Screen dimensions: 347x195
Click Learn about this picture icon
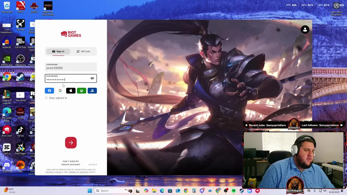[x=336, y=9]
